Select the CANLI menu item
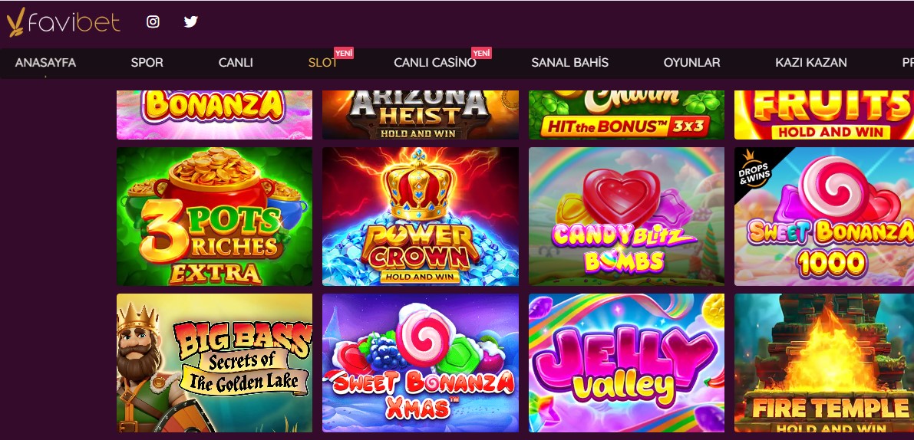Viewport: 914px width, 440px height. [236, 63]
